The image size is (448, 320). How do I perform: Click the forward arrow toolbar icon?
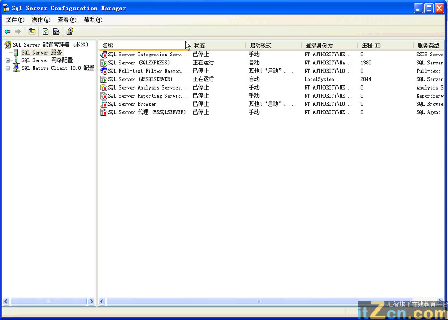[18, 31]
